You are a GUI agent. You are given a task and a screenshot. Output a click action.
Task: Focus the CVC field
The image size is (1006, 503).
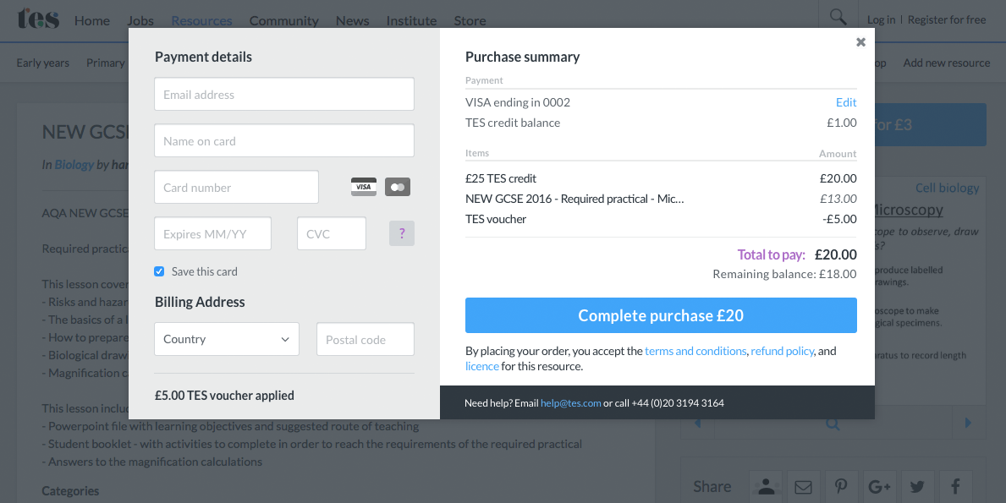(x=331, y=233)
